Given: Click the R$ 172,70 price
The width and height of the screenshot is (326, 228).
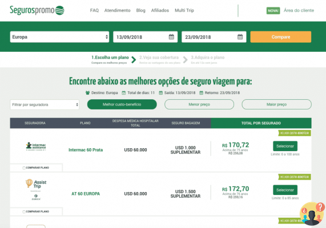Looking at the screenshot, I should 235,189.
